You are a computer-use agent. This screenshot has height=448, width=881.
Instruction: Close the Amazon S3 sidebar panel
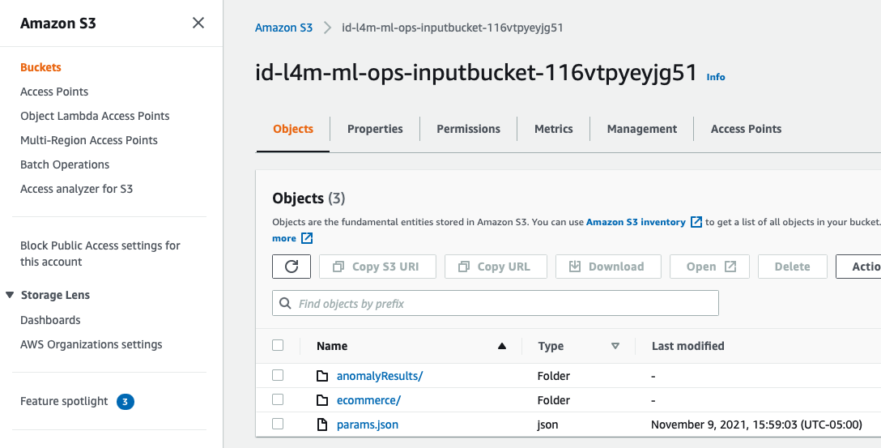point(198,23)
